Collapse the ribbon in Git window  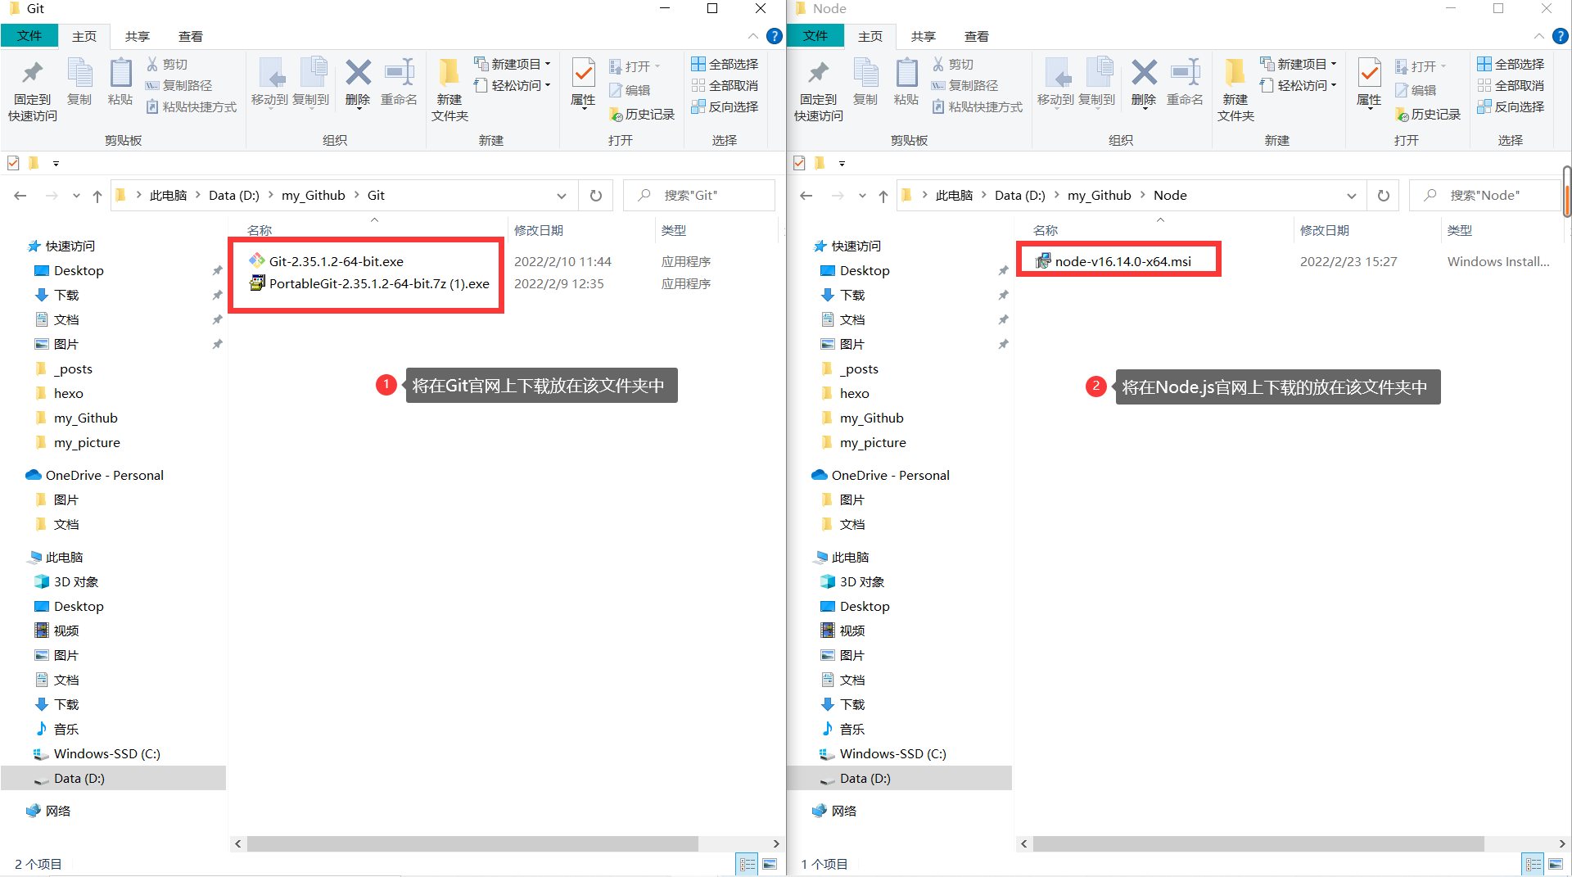pyautogui.click(x=753, y=36)
